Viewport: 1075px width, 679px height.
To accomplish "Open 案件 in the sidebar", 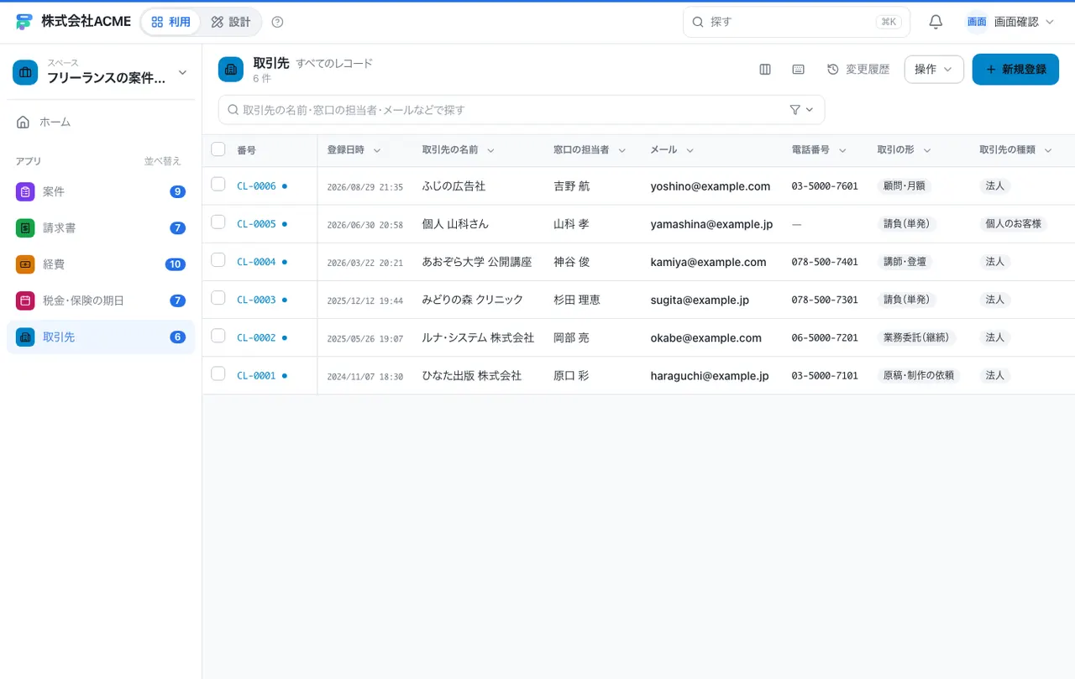I will pos(101,191).
